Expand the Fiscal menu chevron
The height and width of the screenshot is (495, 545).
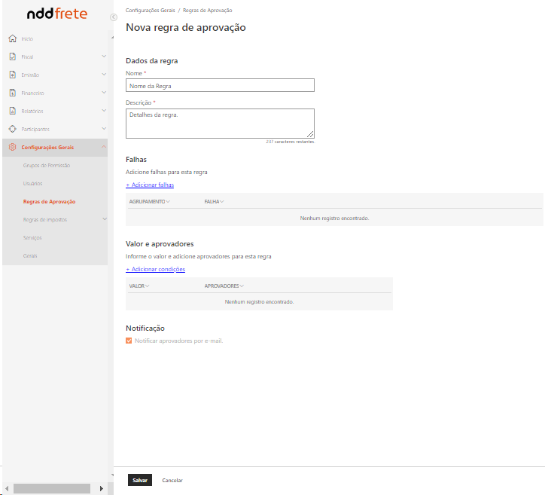pyautogui.click(x=104, y=57)
